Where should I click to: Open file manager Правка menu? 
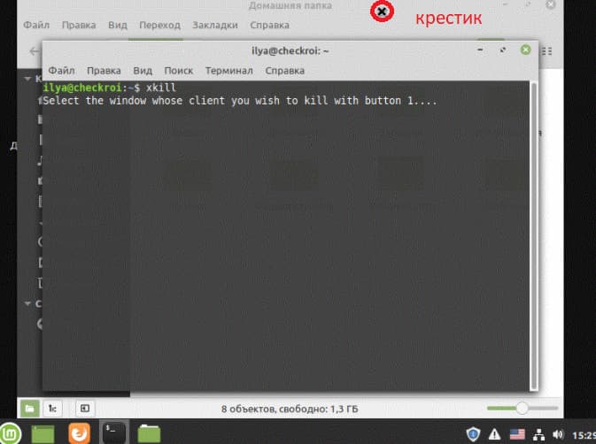pyautogui.click(x=79, y=25)
